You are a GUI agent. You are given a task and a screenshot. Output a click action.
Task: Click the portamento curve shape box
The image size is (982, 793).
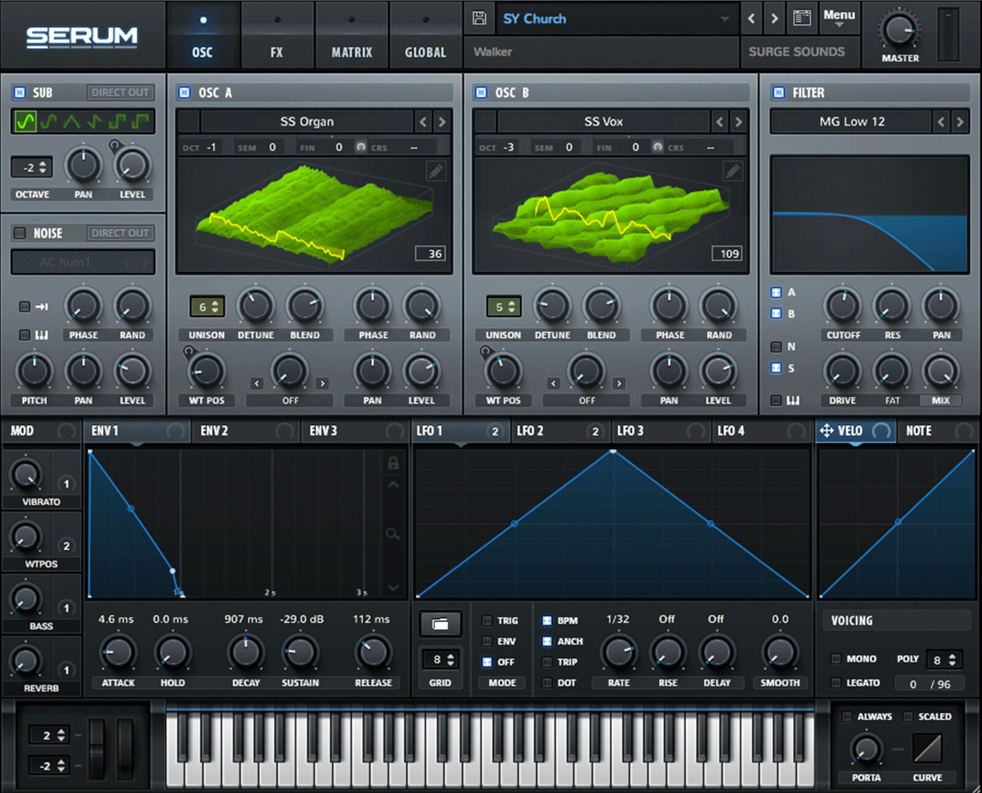(927, 748)
